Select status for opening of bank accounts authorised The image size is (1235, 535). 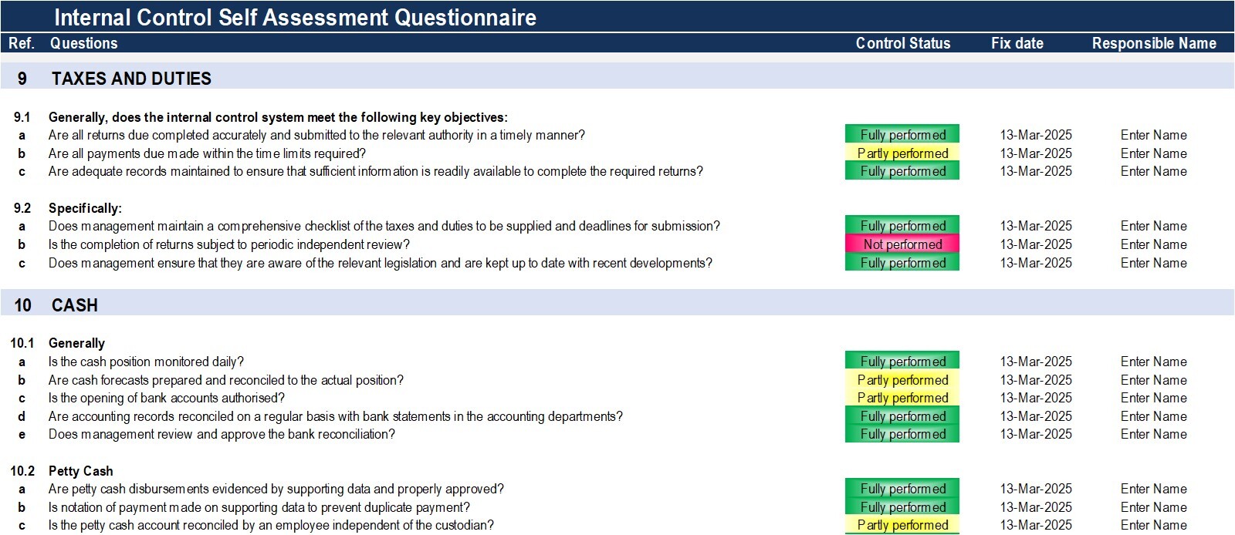902,398
